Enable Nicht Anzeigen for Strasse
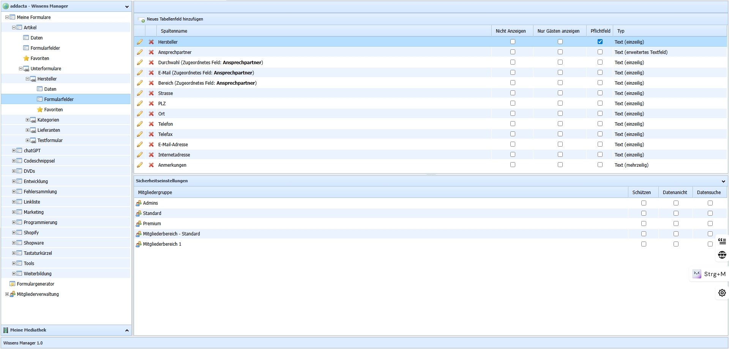729x349 pixels. 513,93
